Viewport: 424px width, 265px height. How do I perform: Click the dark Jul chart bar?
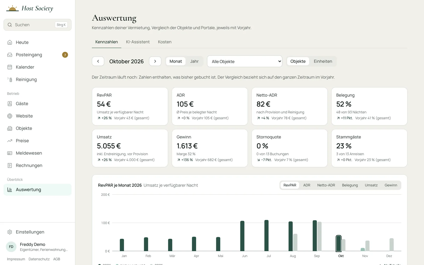click(266, 236)
